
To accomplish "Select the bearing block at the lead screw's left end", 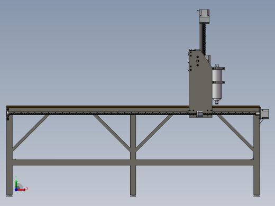I will [x=8, y=115].
